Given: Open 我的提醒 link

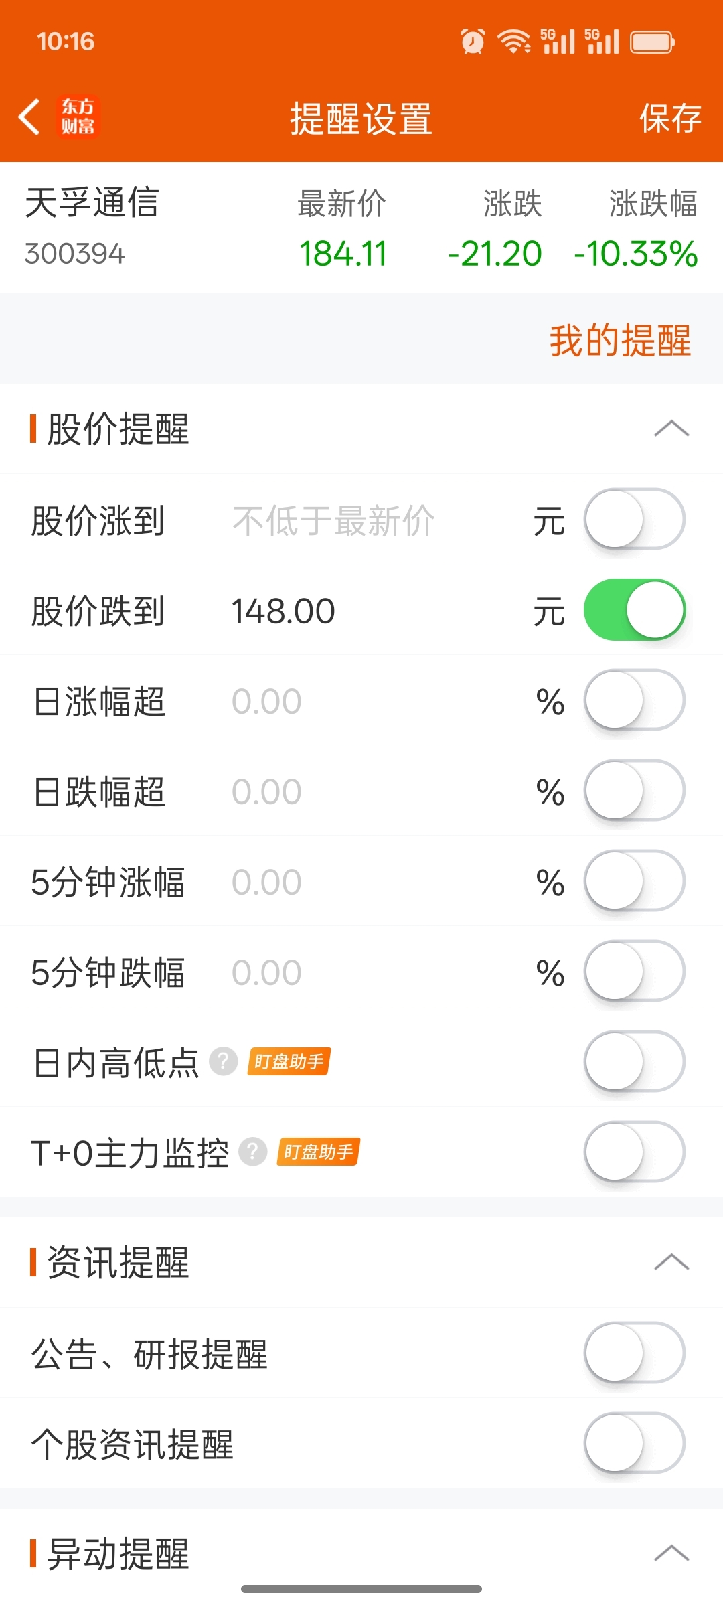Looking at the screenshot, I should coord(620,340).
